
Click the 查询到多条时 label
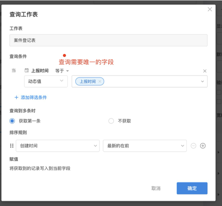(x=22, y=111)
